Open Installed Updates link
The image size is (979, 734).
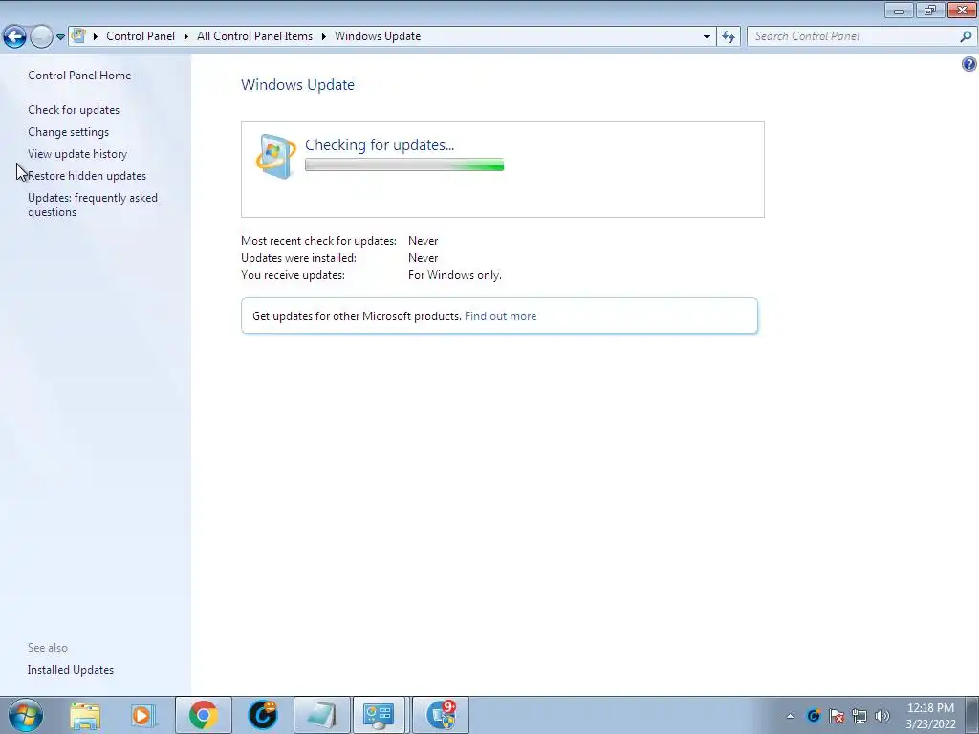pos(71,670)
